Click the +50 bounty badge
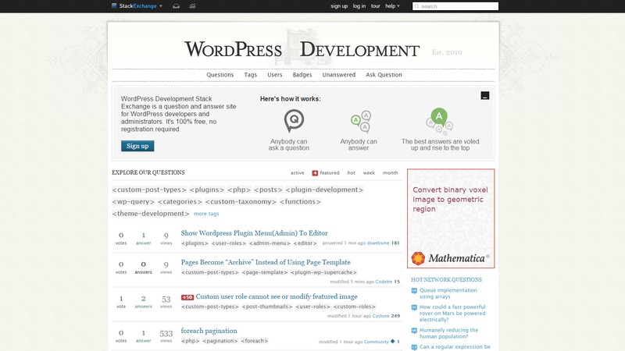This screenshot has width=625, height=351. click(x=187, y=297)
